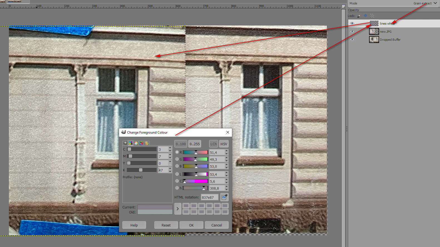Click the Old colour swatch
The image size is (440, 247).
coord(155,212)
